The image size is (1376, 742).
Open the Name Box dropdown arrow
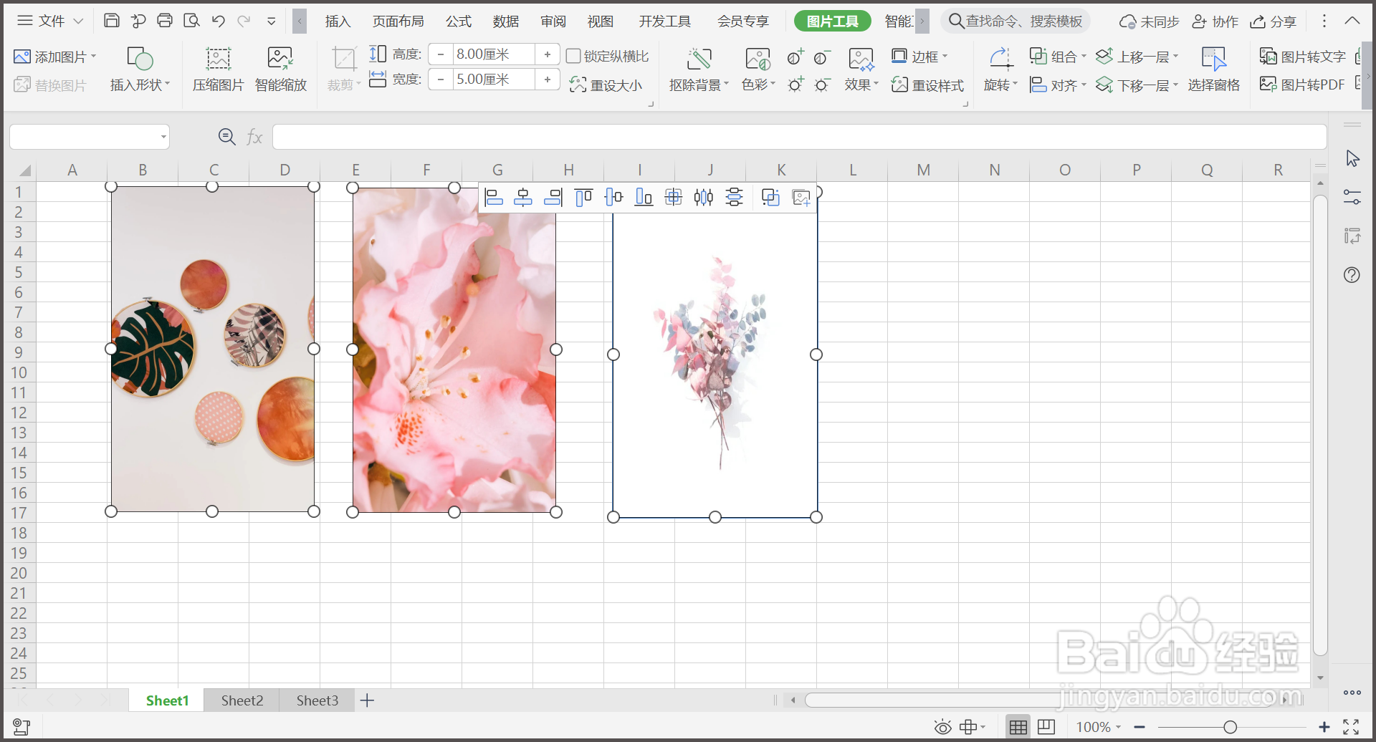point(163,137)
